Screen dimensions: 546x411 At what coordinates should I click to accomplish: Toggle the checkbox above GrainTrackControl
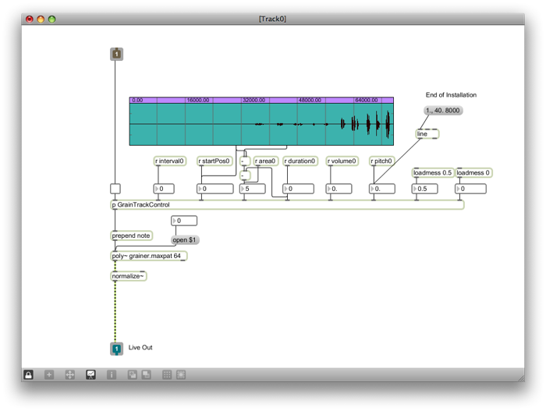[x=115, y=189]
